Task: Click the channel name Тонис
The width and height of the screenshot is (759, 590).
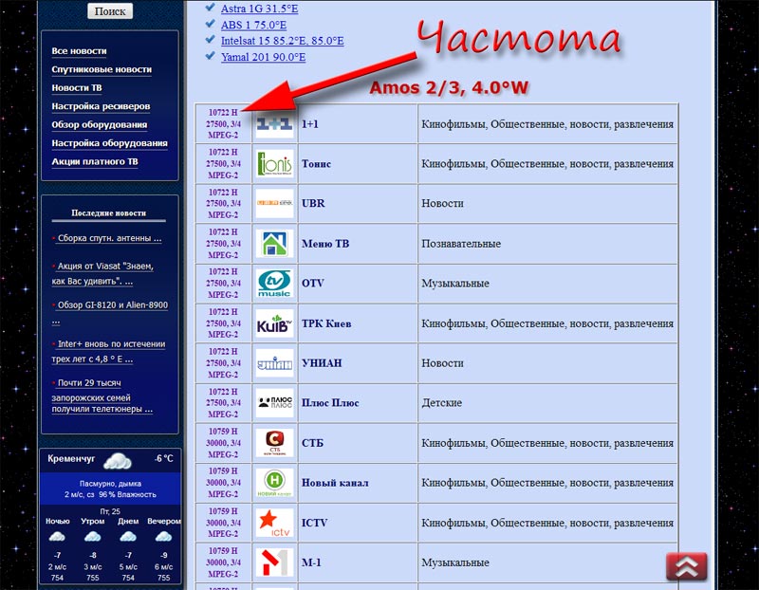Action: 316,163
